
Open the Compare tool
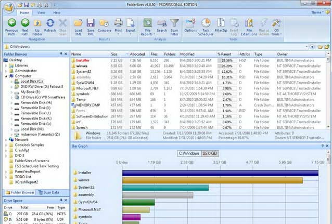(104, 25)
